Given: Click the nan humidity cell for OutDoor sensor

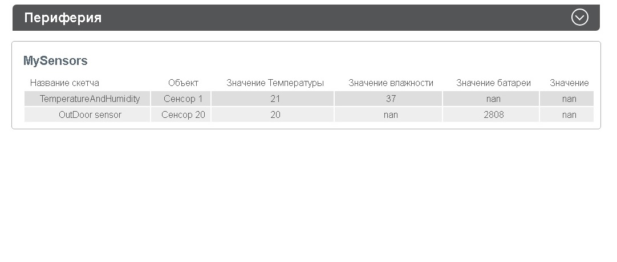Looking at the screenshot, I should click(391, 115).
